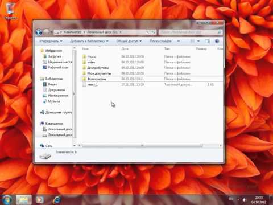Image resolution: width=273 pixels, height=205 pixels.
Task: Go back with the blue Back arrow
Action: 39,32
